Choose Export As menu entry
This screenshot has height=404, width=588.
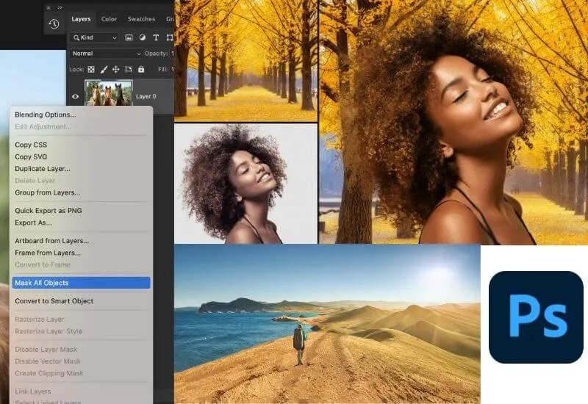(x=81, y=223)
